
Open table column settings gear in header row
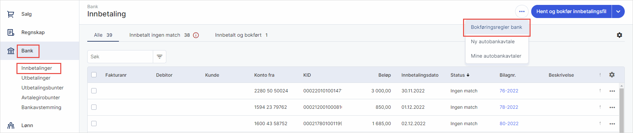coord(612,75)
